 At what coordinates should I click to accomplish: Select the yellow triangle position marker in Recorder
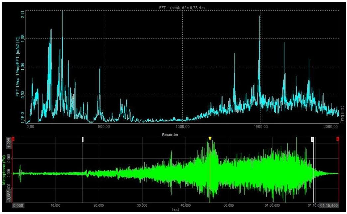point(210,138)
